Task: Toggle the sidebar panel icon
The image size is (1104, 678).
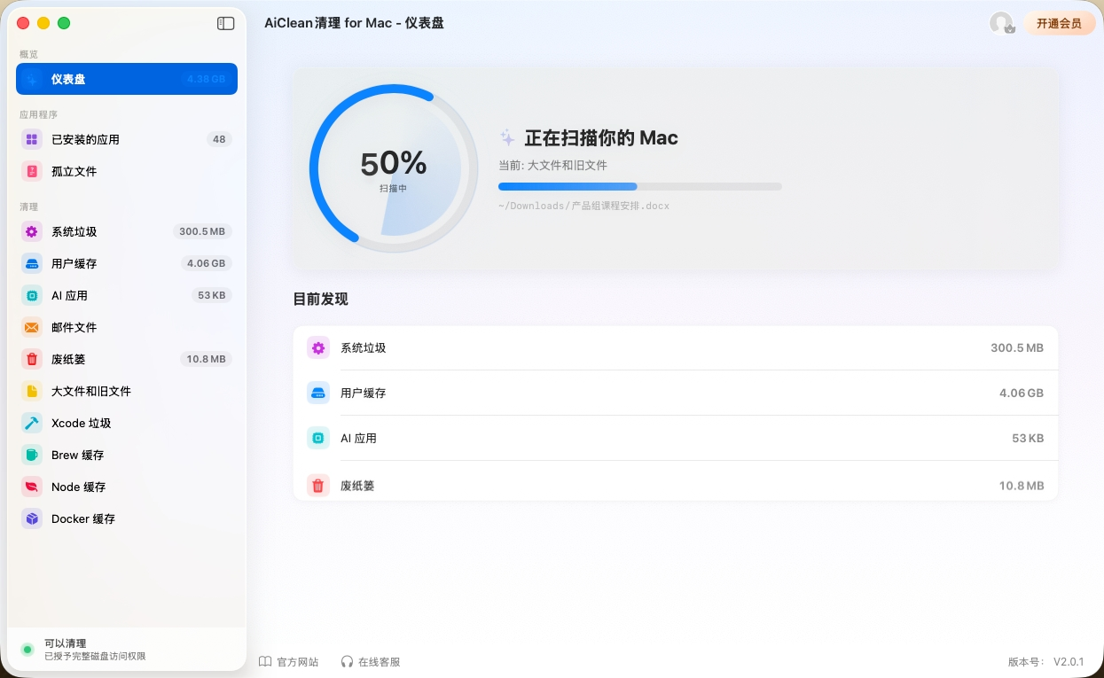Action: pos(226,24)
